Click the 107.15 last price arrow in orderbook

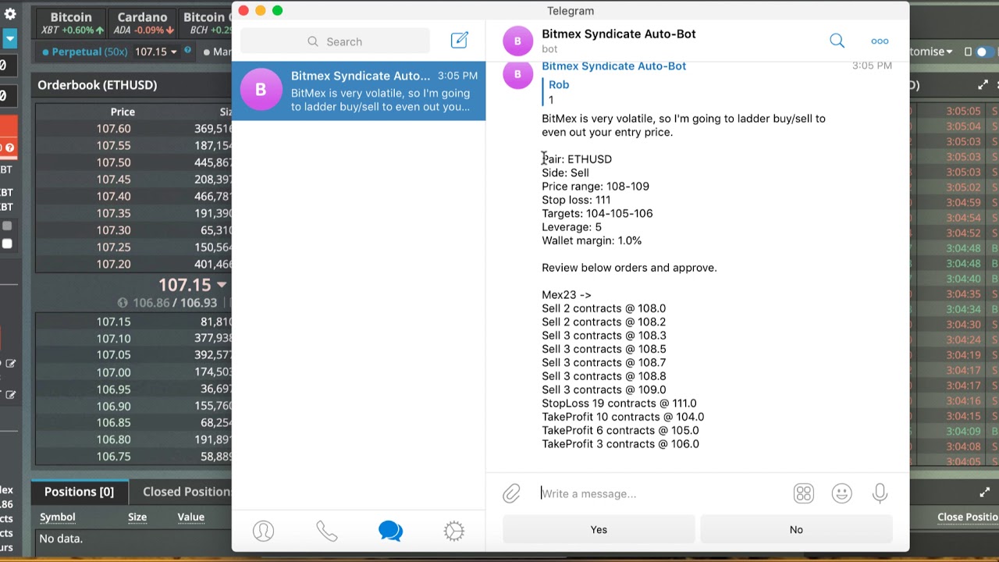(222, 285)
